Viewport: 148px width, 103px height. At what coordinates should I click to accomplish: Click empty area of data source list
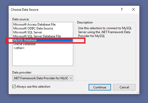(43, 58)
